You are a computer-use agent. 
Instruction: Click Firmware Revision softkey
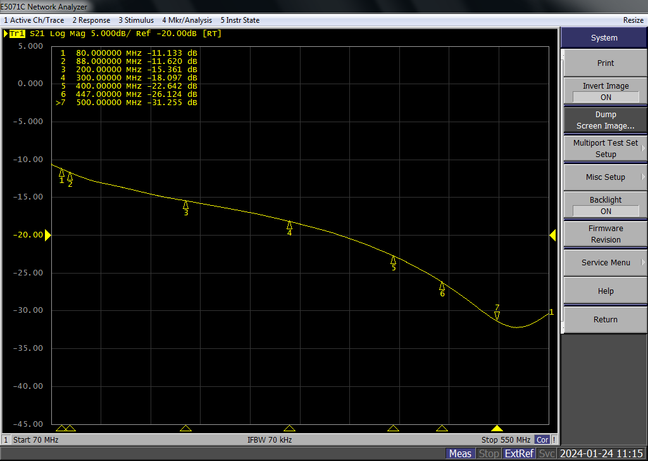(x=606, y=234)
